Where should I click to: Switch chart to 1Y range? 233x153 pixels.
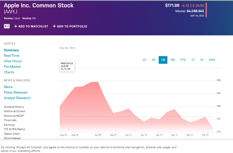(193, 60)
